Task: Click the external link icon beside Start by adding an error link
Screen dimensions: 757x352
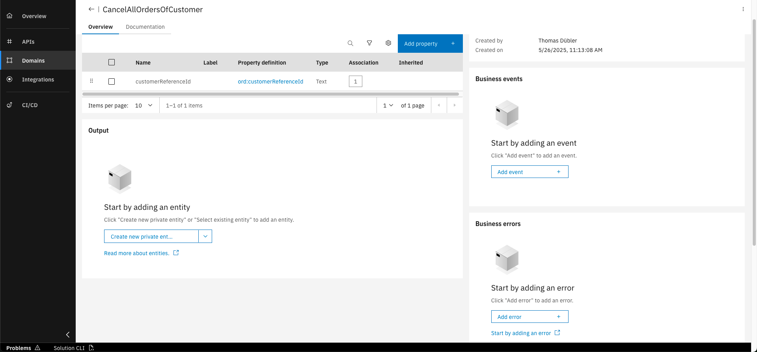Action: tap(557, 333)
